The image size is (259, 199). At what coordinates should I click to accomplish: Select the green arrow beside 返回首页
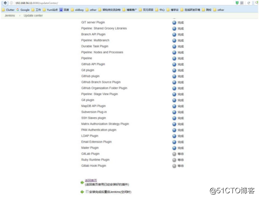(82, 183)
